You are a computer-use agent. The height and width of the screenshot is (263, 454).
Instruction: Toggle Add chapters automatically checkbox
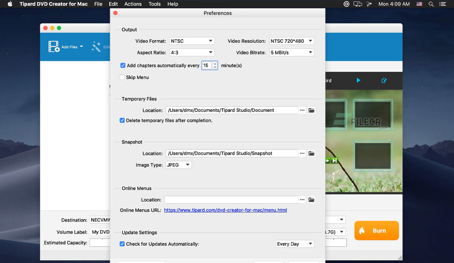123,65
